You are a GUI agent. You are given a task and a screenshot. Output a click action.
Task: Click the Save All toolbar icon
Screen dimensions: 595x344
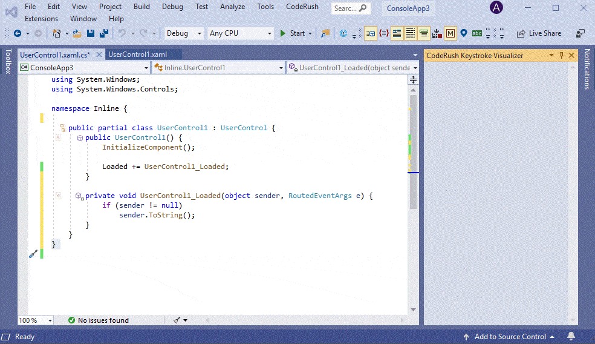[x=104, y=33]
